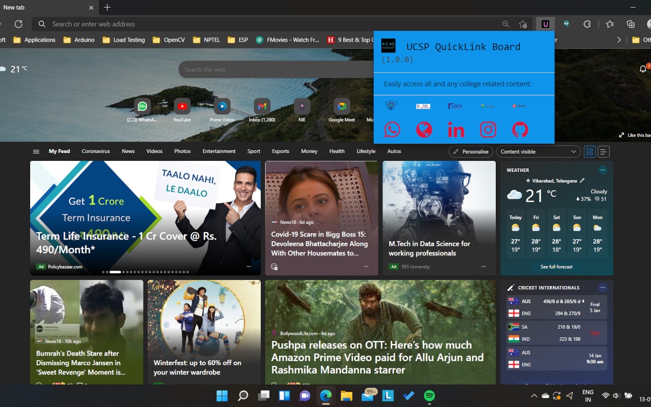The width and height of the screenshot is (651, 407).
Task: Open Instagram icon in QuickLink Board
Action: click(x=488, y=130)
